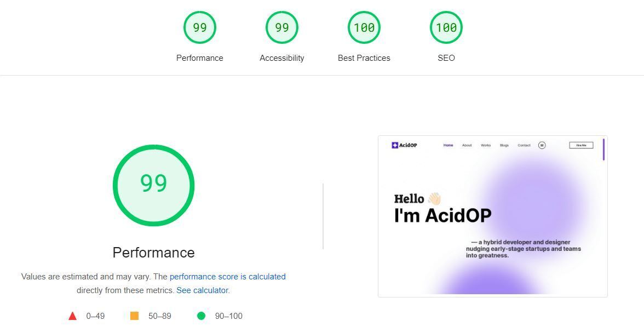Jump to the SEO score gauge
This screenshot has height=332, width=644.
(x=446, y=27)
